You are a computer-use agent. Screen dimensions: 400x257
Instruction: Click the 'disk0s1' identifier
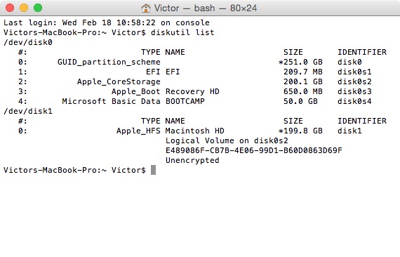coord(354,72)
